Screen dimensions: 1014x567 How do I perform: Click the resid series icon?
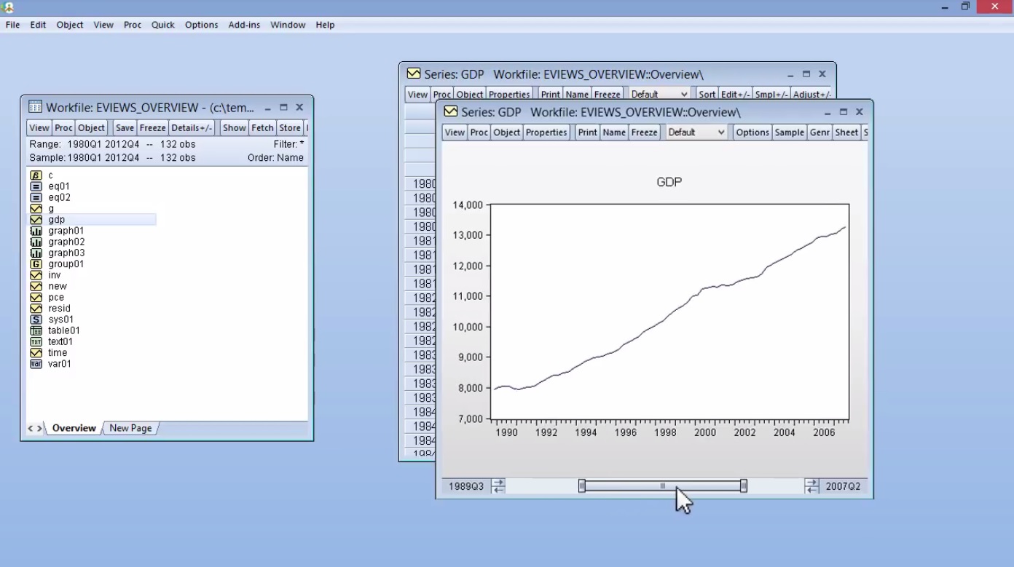pyautogui.click(x=36, y=309)
